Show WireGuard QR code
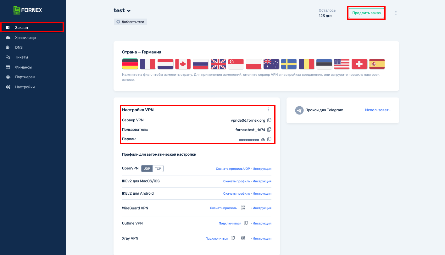Image resolution: width=445 pixels, height=255 pixels. pyautogui.click(x=243, y=208)
